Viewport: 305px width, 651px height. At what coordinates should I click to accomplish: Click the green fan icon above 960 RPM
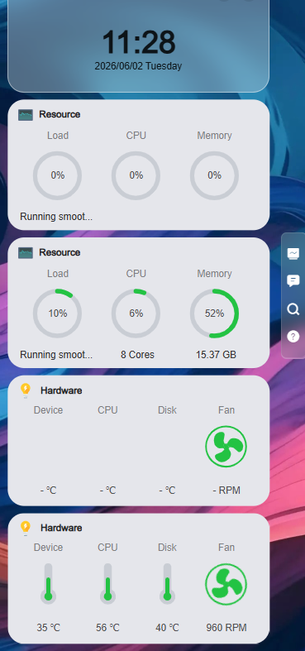pos(226,584)
